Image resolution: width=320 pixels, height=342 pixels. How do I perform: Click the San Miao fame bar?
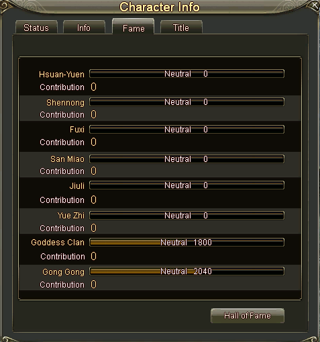coord(187,159)
